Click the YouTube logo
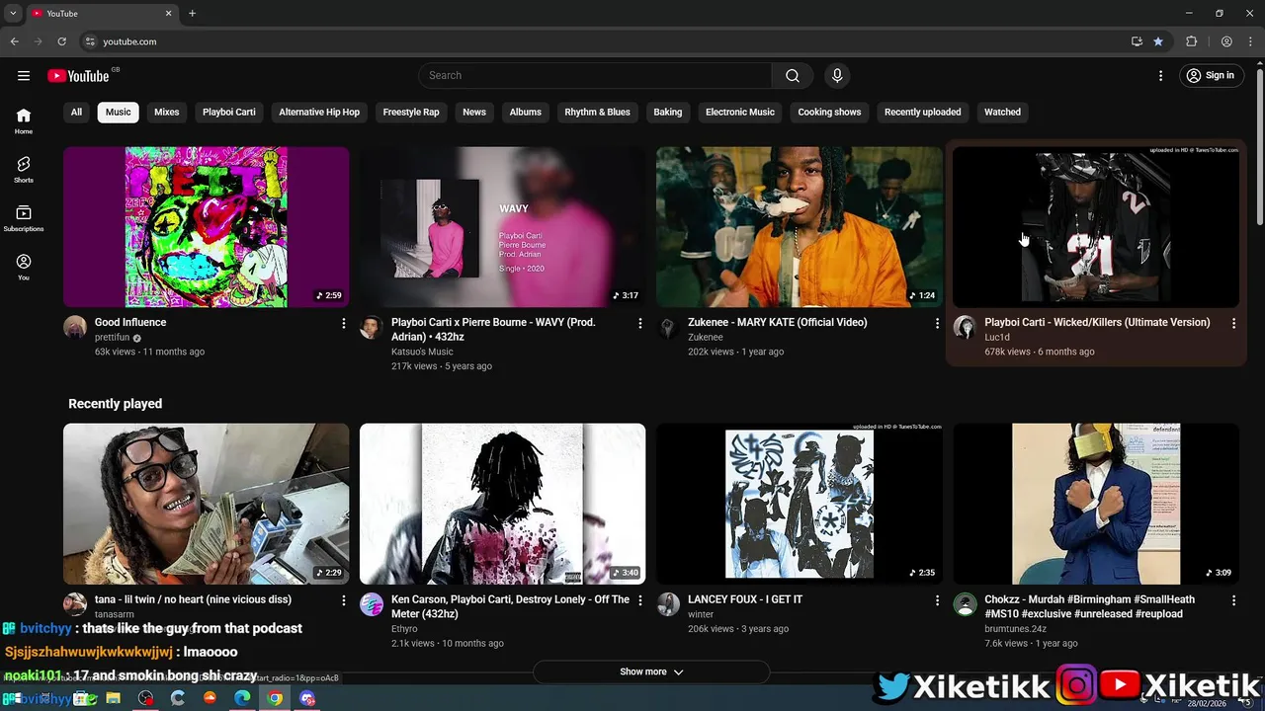This screenshot has height=711, width=1265. click(78, 76)
